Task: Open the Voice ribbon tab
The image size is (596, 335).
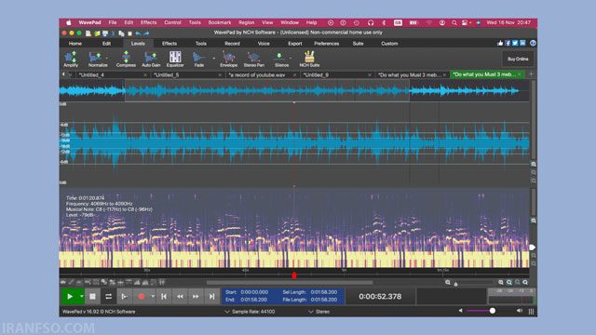Action: [x=264, y=44]
